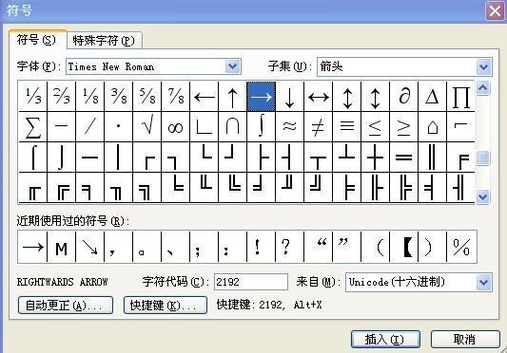Select recently used diagonal south-east arrow

click(89, 247)
